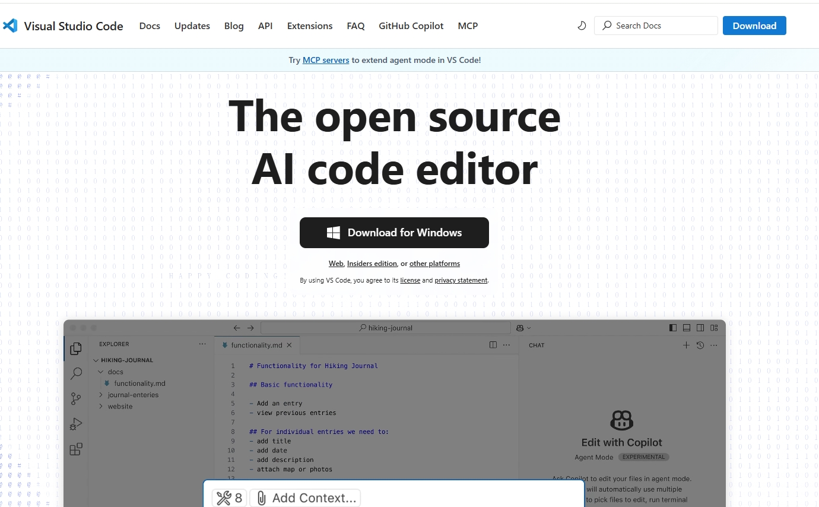819x507 pixels.
Task: Toggle the bottom panel visibility
Action: (687, 327)
